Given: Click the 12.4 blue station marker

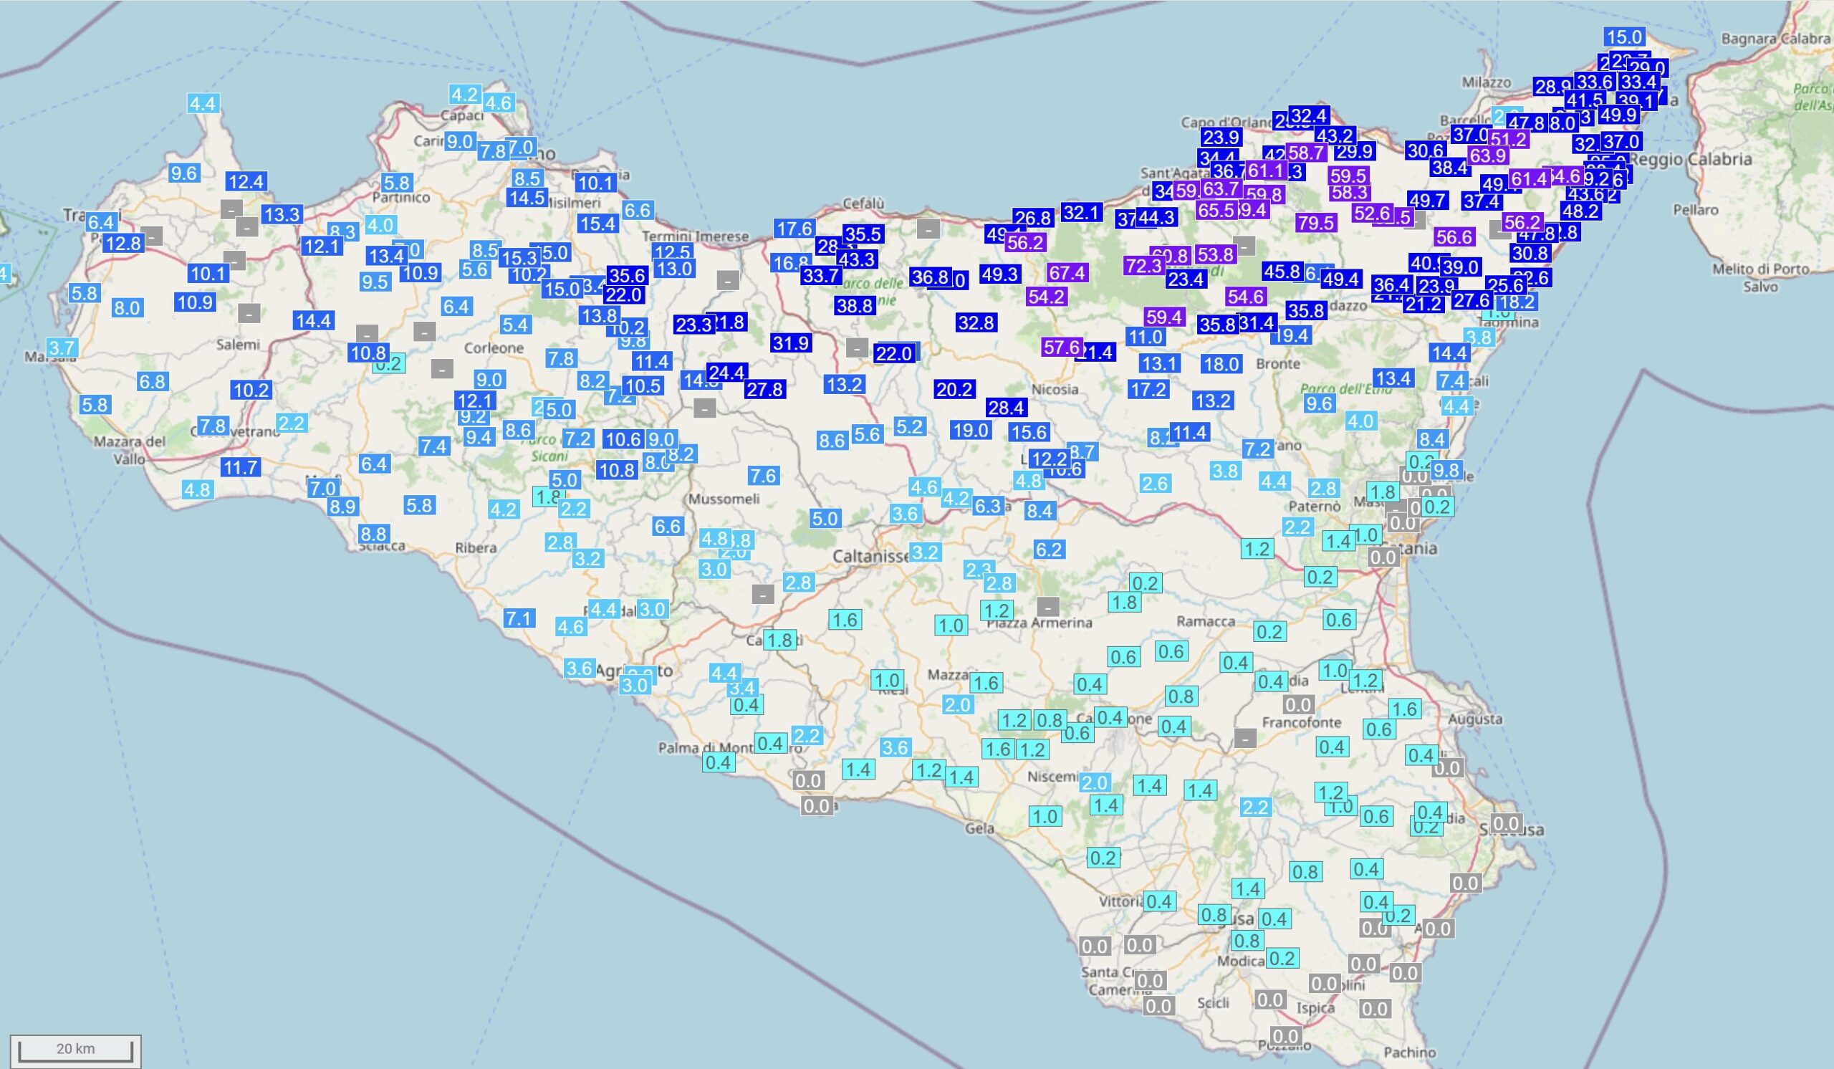Looking at the screenshot, I should [x=246, y=181].
